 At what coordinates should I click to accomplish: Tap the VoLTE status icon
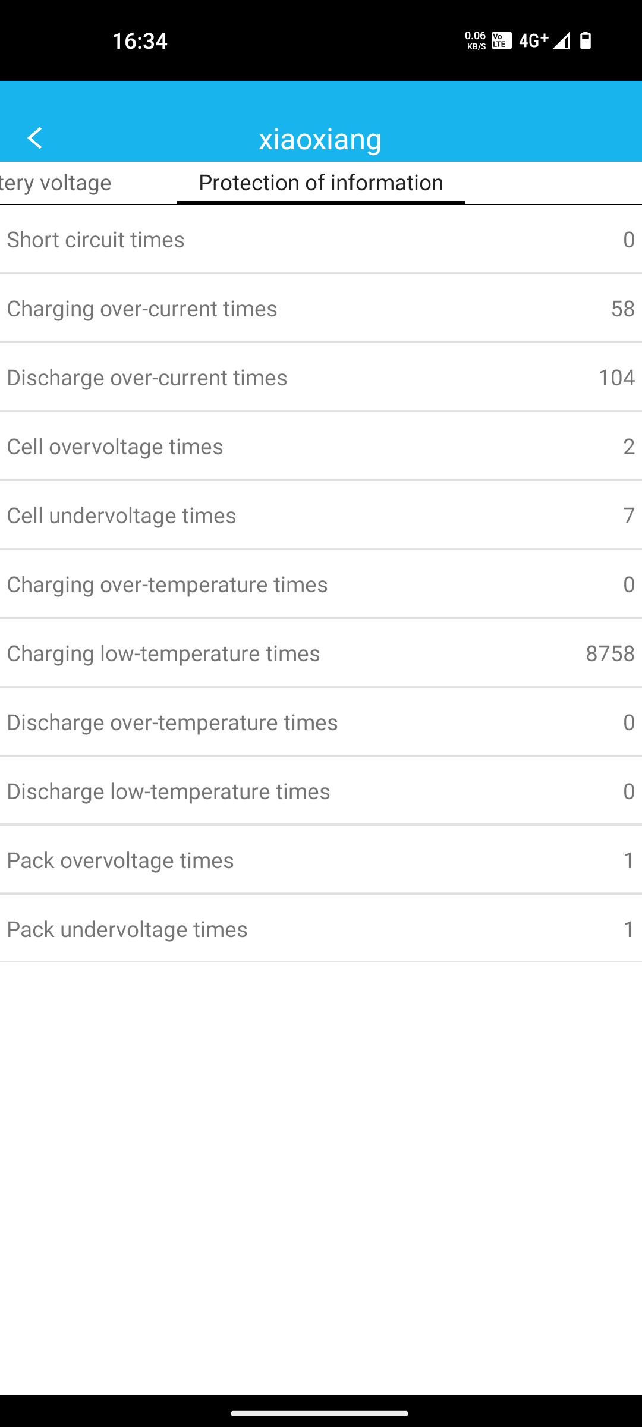[x=502, y=40]
